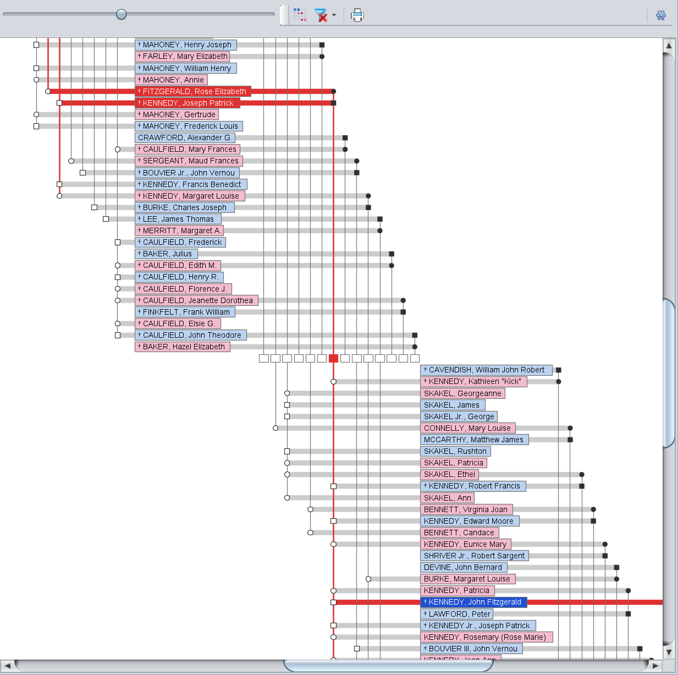The image size is (678, 675).
Task: Expand the plus on BOUVIER III, John Vernou
Action: tap(426, 649)
